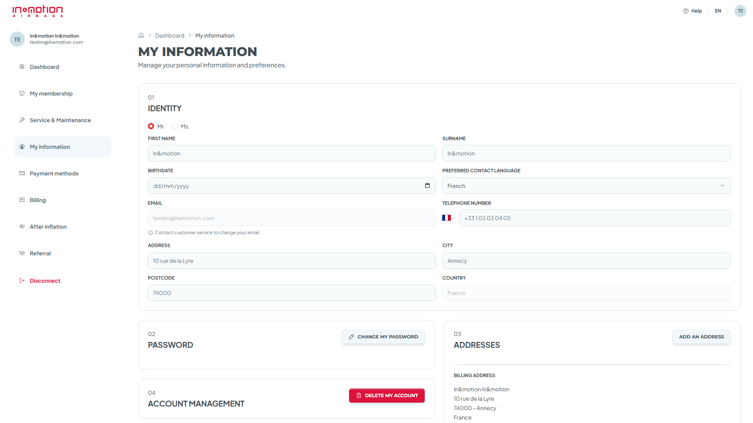Click Delete My Account button

(387, 396)
